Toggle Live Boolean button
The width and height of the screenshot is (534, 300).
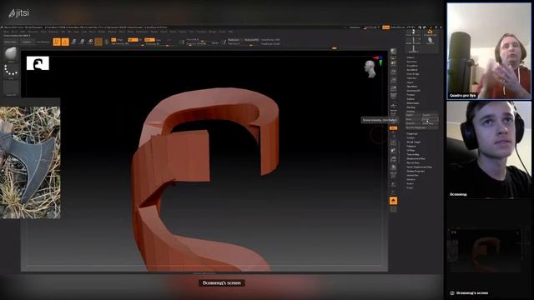pos(43,42)
